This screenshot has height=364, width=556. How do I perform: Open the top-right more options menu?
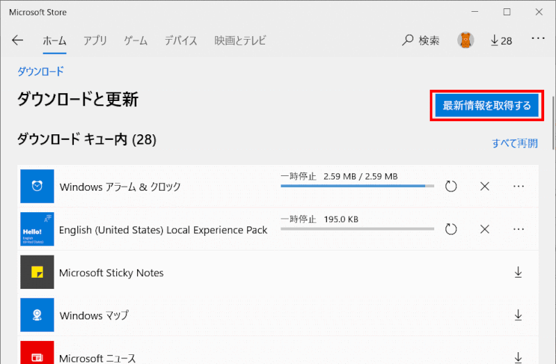click(538, 38)
